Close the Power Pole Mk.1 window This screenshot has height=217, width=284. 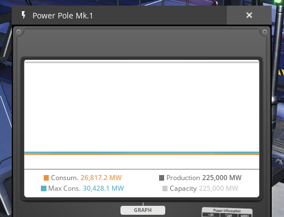pos(249,15)
